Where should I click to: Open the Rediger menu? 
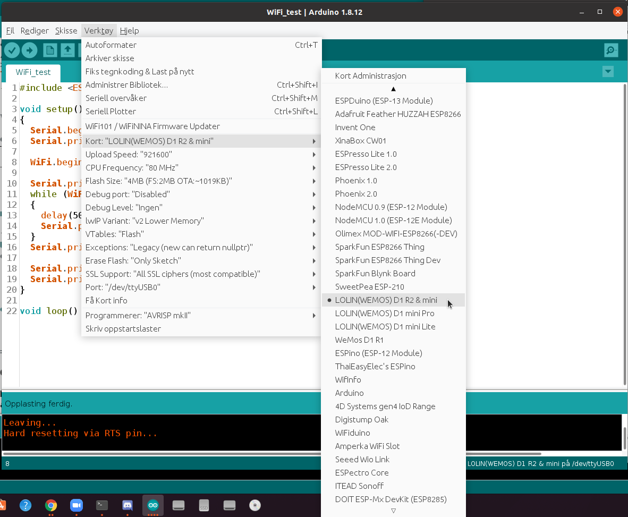coord(35,31)
